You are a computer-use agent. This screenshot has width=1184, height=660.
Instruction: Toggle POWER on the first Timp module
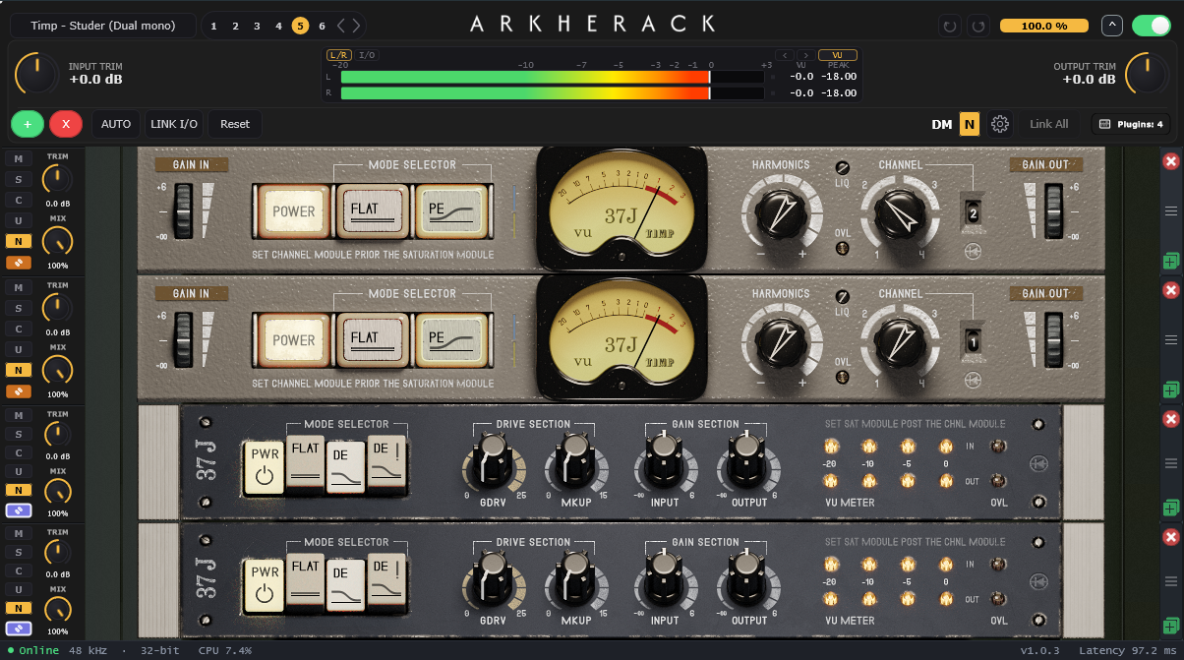pyautogui.click(x=293, y=210)
